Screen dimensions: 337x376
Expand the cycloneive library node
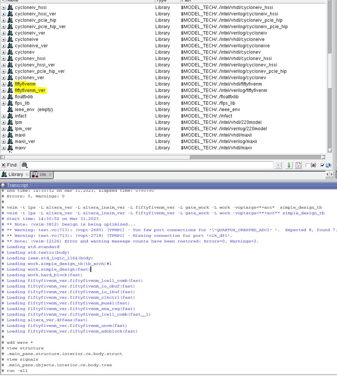click(x=4, y=39)
